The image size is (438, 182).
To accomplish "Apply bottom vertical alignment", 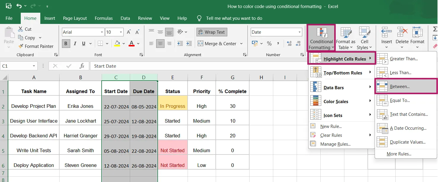I will pos(169,32).
